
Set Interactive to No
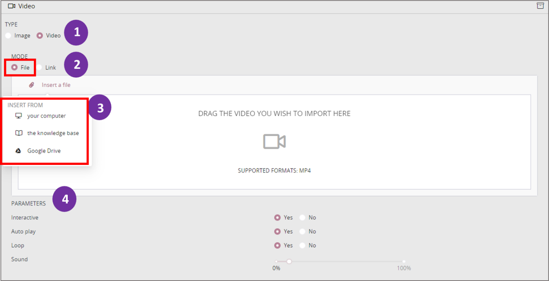point(302,218)
